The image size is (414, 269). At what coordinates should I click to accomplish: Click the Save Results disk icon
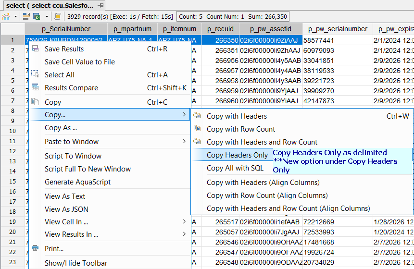click(x=35, y=49)
